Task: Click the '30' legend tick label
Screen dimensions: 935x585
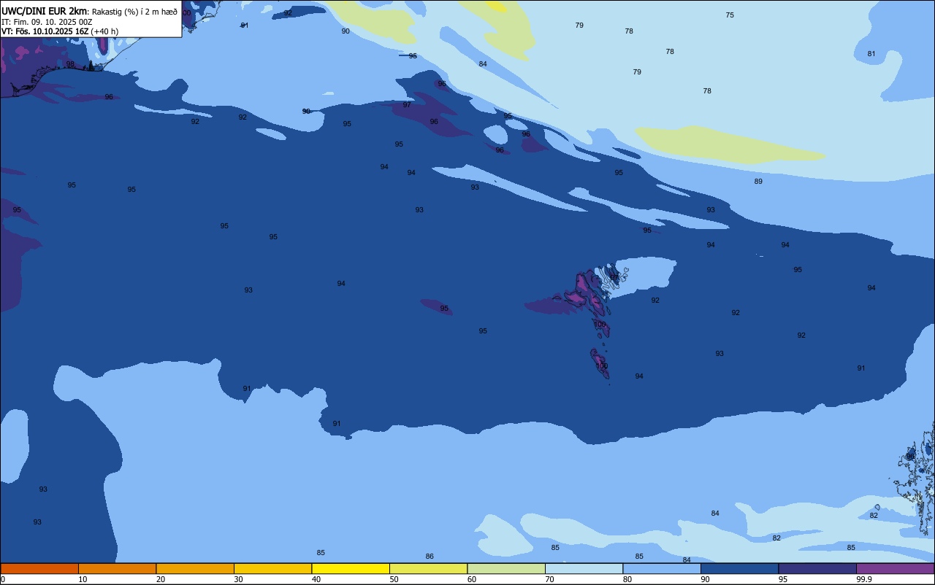Action: pos(238,579)
